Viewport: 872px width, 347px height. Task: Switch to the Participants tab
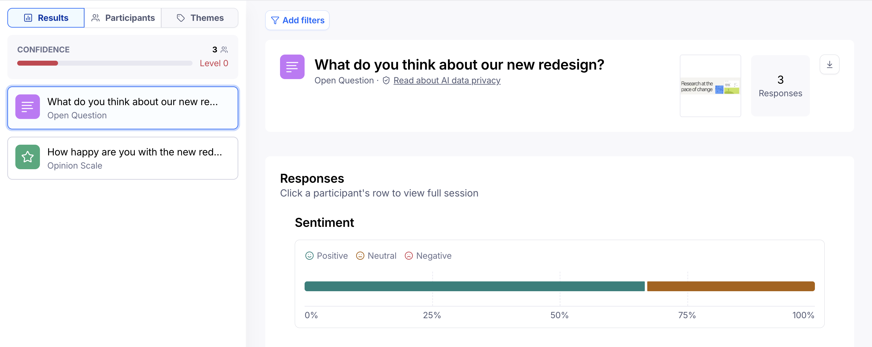pos(123,18)
